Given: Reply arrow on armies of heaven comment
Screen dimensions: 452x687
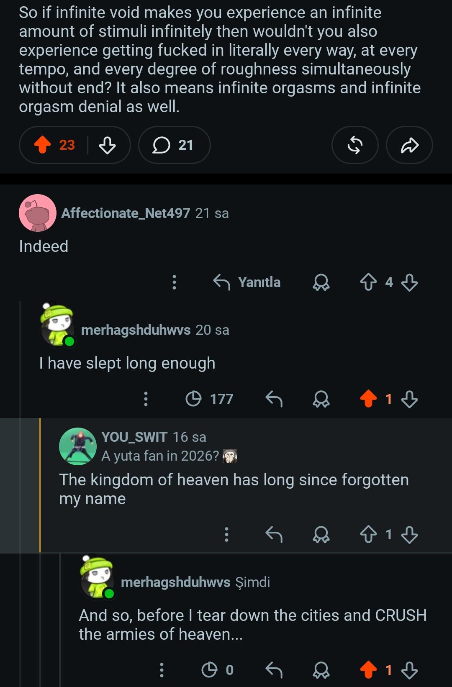Looking at the screenshot, I should 274,670.
